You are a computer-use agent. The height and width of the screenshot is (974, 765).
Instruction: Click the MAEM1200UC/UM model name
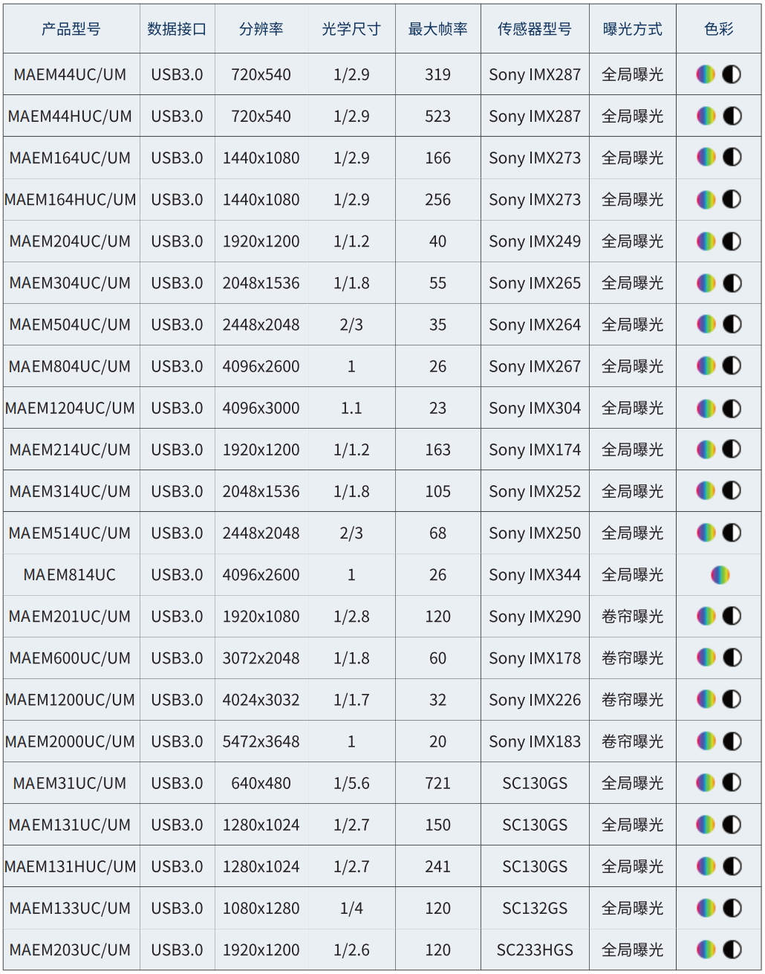[71, 700]
